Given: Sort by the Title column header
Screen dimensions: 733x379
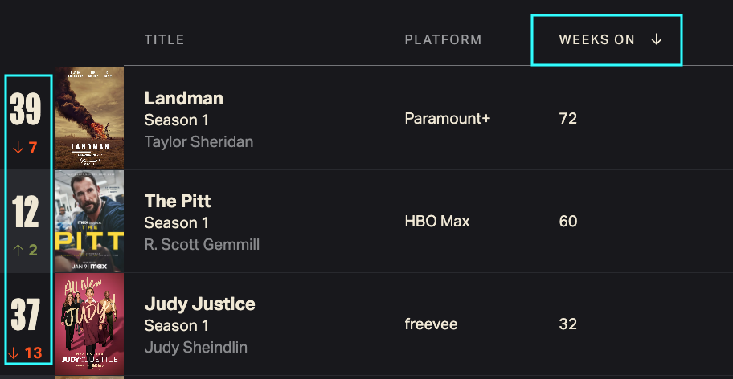Looking at the screenshot, I should pyautogui.click(x=164, y=39).
